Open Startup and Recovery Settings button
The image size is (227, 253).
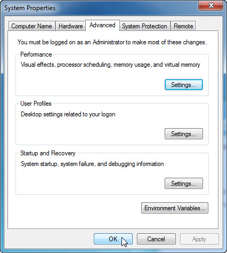coord(184,183)
